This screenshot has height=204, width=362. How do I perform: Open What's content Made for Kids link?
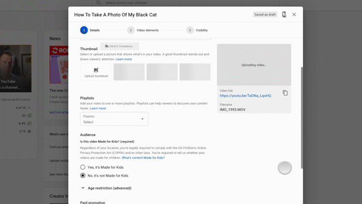[x=143, y=158]
